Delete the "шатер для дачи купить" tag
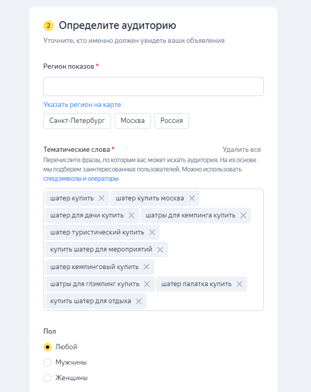The image size is (311, 392). click(132, 215)
